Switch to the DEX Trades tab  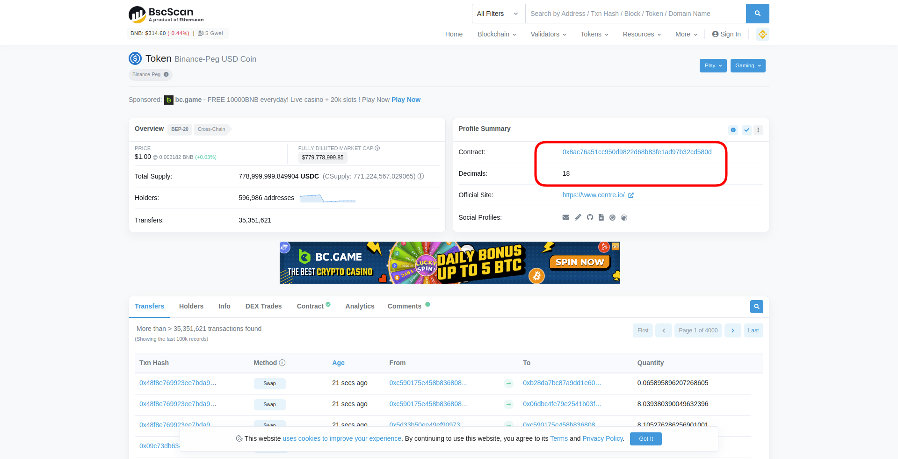coord(264,306)
